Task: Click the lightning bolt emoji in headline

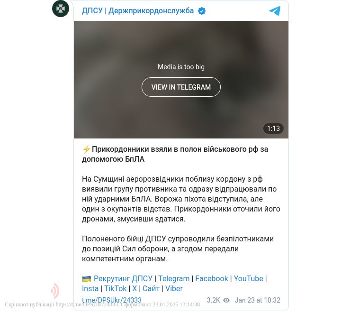Action: [x=86, y=149]
